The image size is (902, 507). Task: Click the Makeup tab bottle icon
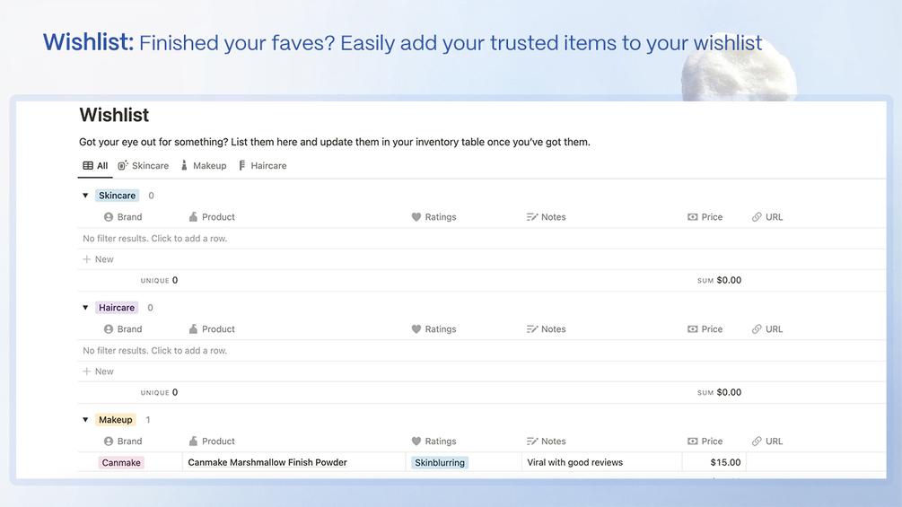coord(184,166)
